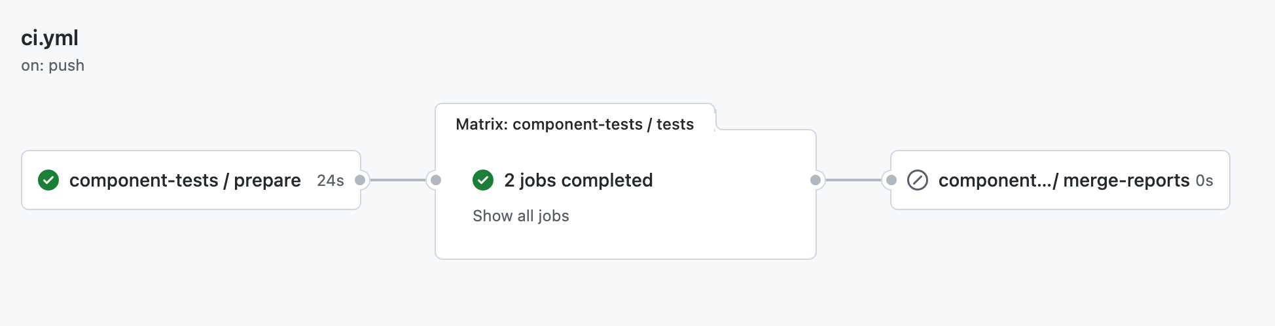The height and width of the screenshot is (326, 1275).
Task: Click the output connector dot on Matrix card
Action: click(x=816, y=180)
